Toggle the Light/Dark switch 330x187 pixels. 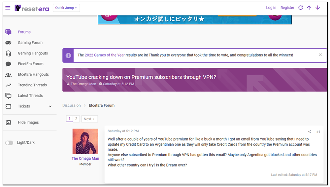click(9, 143)
